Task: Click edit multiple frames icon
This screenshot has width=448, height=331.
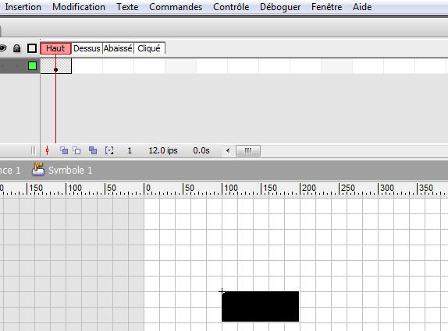Action: [93, 150]
